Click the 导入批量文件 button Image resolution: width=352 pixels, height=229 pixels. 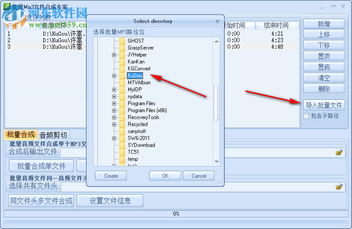(x=324, y=105)
